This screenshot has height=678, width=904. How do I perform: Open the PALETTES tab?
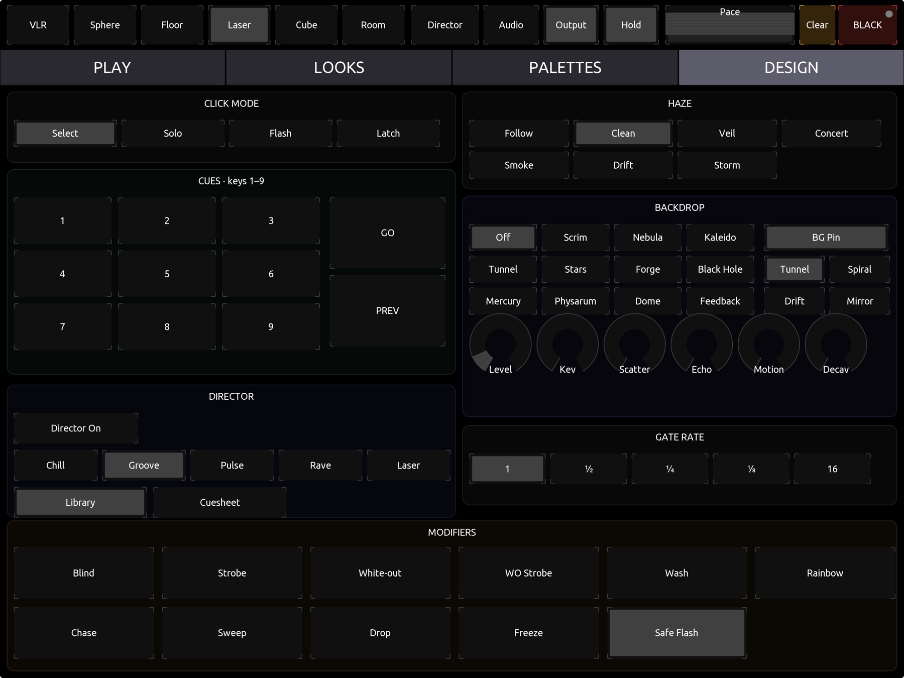[565, 67]
